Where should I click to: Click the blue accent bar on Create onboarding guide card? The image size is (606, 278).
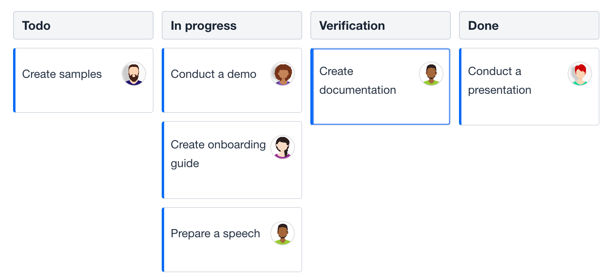click(163, 160)
